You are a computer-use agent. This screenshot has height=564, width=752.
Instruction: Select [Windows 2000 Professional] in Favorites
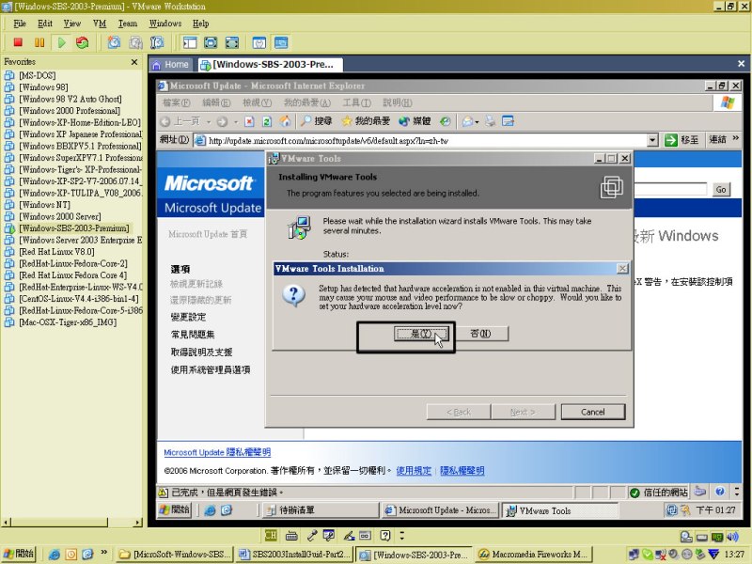[70, 111]
